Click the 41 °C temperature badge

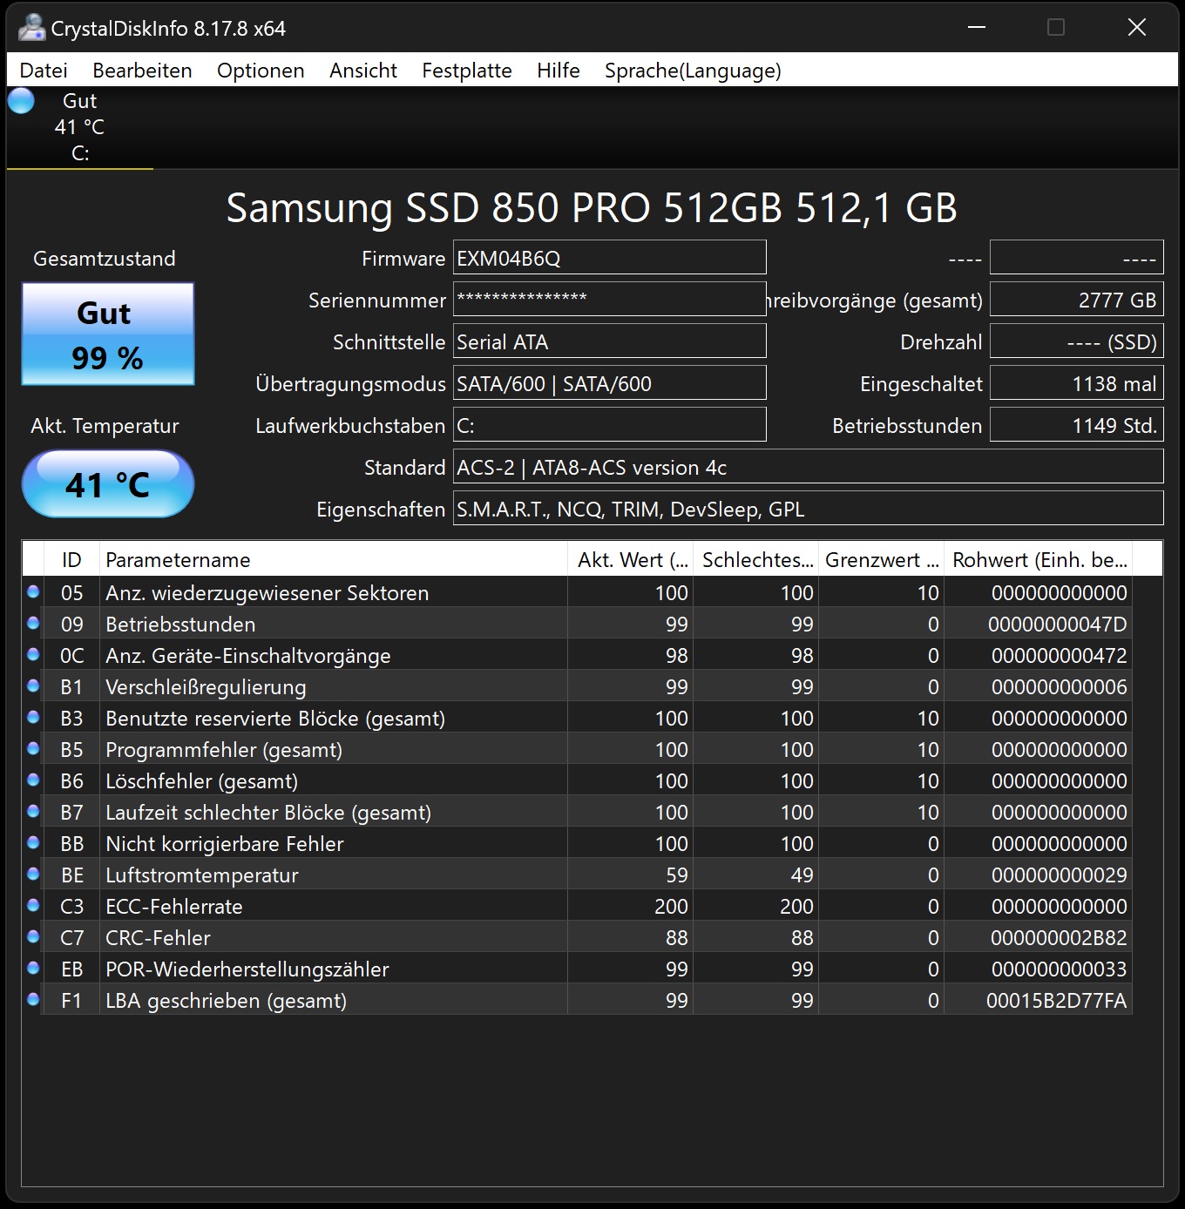[107, 483]
